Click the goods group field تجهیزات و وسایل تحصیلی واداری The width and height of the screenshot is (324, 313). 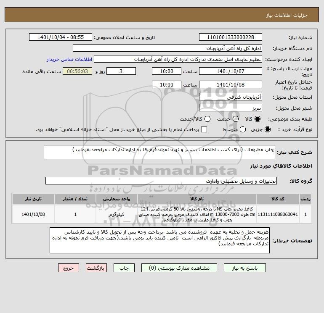coord(161,181)
